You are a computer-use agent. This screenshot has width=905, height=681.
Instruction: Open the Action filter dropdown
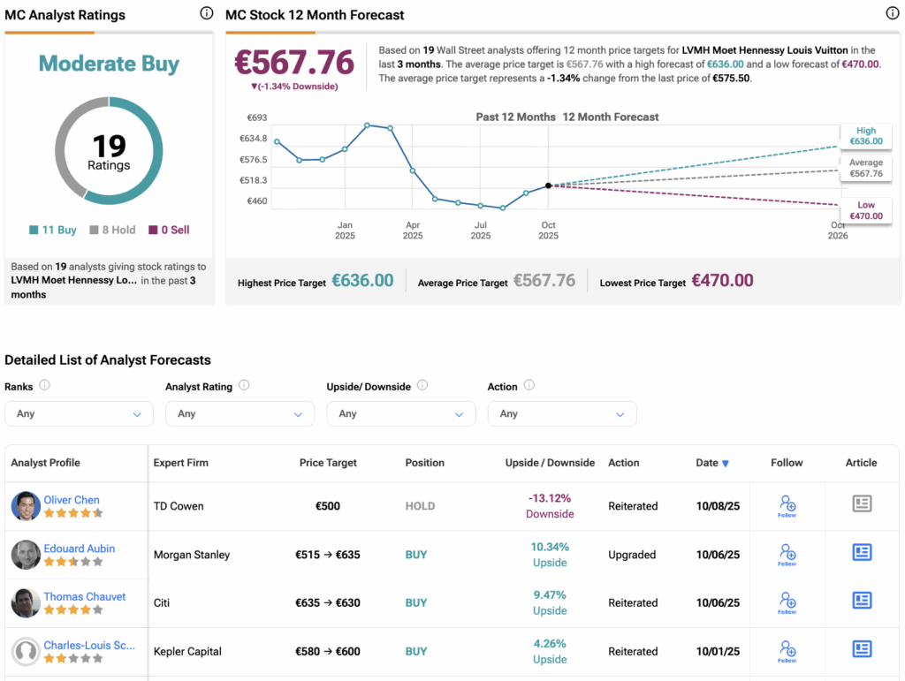561,413
